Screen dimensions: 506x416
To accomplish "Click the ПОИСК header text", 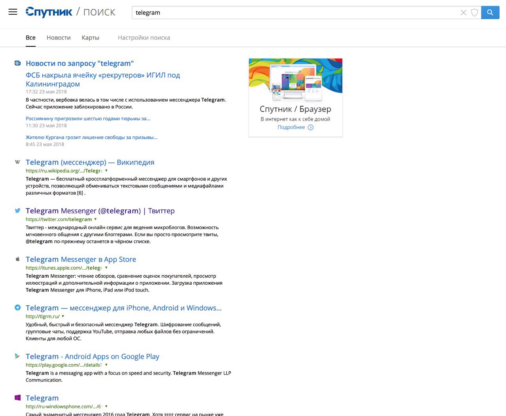I will coord(99,12).
